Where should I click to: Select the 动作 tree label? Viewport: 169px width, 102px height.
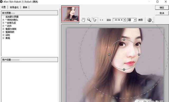click(8, 26)
